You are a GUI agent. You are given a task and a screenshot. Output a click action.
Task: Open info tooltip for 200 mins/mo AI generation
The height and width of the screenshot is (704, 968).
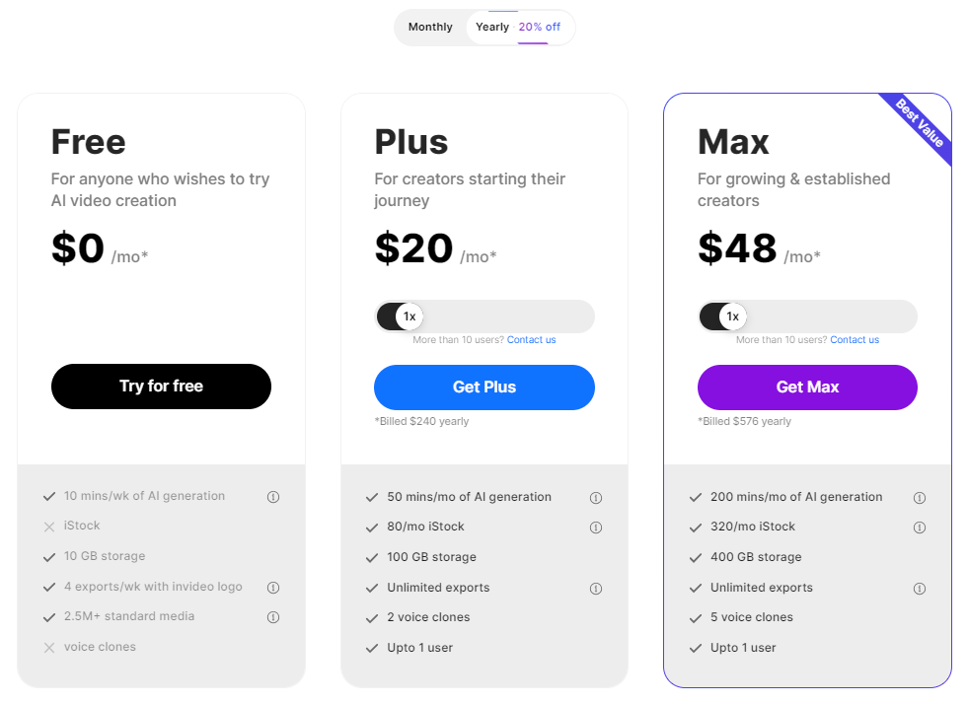tap(920, 497)
